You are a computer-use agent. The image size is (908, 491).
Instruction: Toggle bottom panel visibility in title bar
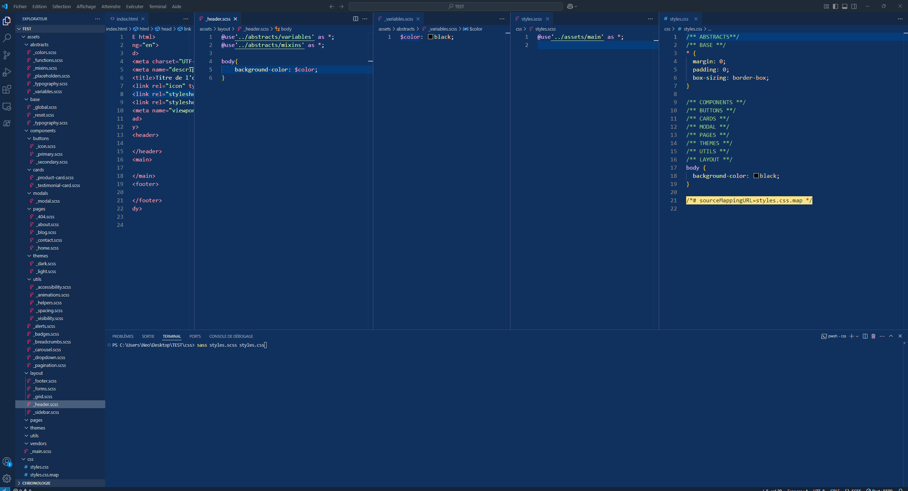click(x=845, y=6)
